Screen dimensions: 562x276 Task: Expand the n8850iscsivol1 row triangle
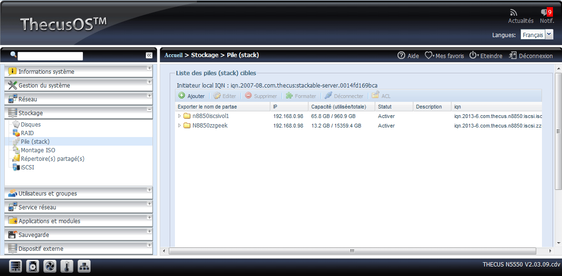(x=180, y=116)
